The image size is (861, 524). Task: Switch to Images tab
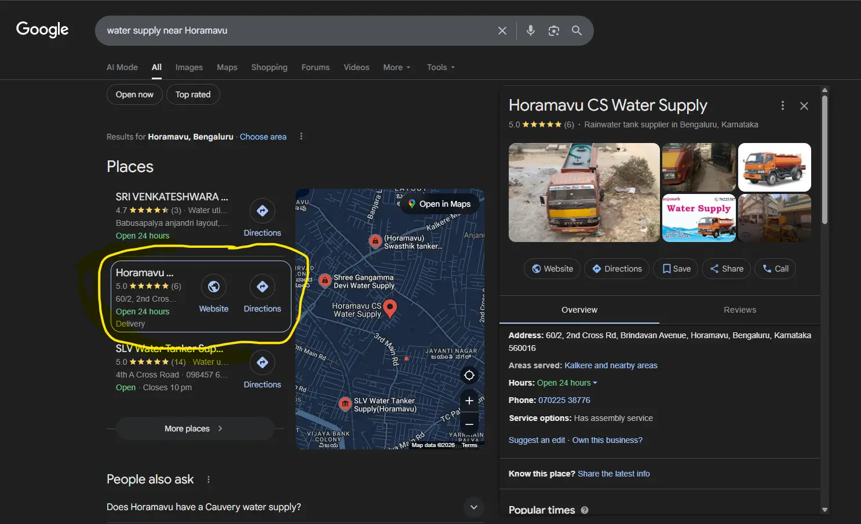pyautogui.click(x=189, y=67)
